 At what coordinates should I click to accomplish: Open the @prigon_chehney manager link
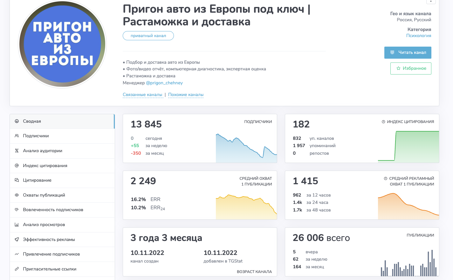click(x=164, y=83)
